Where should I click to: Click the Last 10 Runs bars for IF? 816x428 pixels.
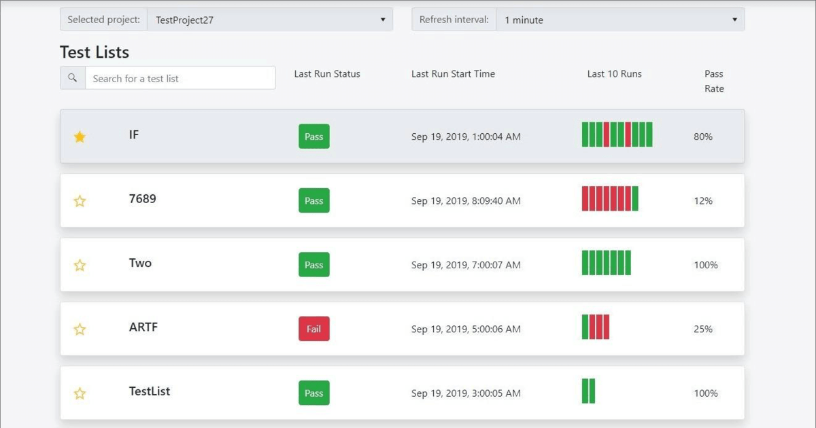(x=617, y=135)
